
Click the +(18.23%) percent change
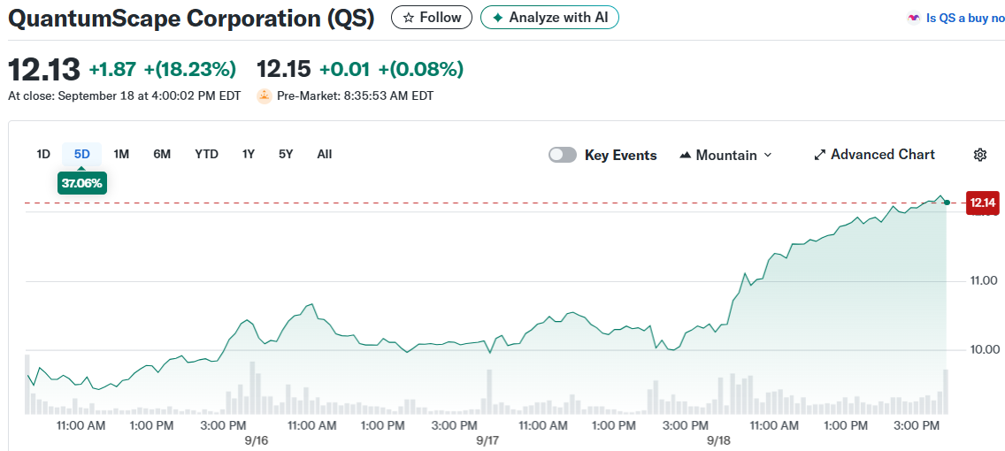point(190,69)
